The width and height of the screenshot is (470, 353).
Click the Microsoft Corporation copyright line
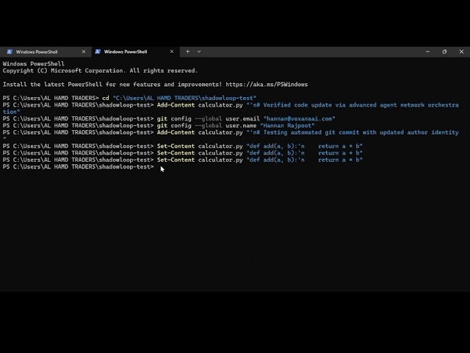point(100,71)
